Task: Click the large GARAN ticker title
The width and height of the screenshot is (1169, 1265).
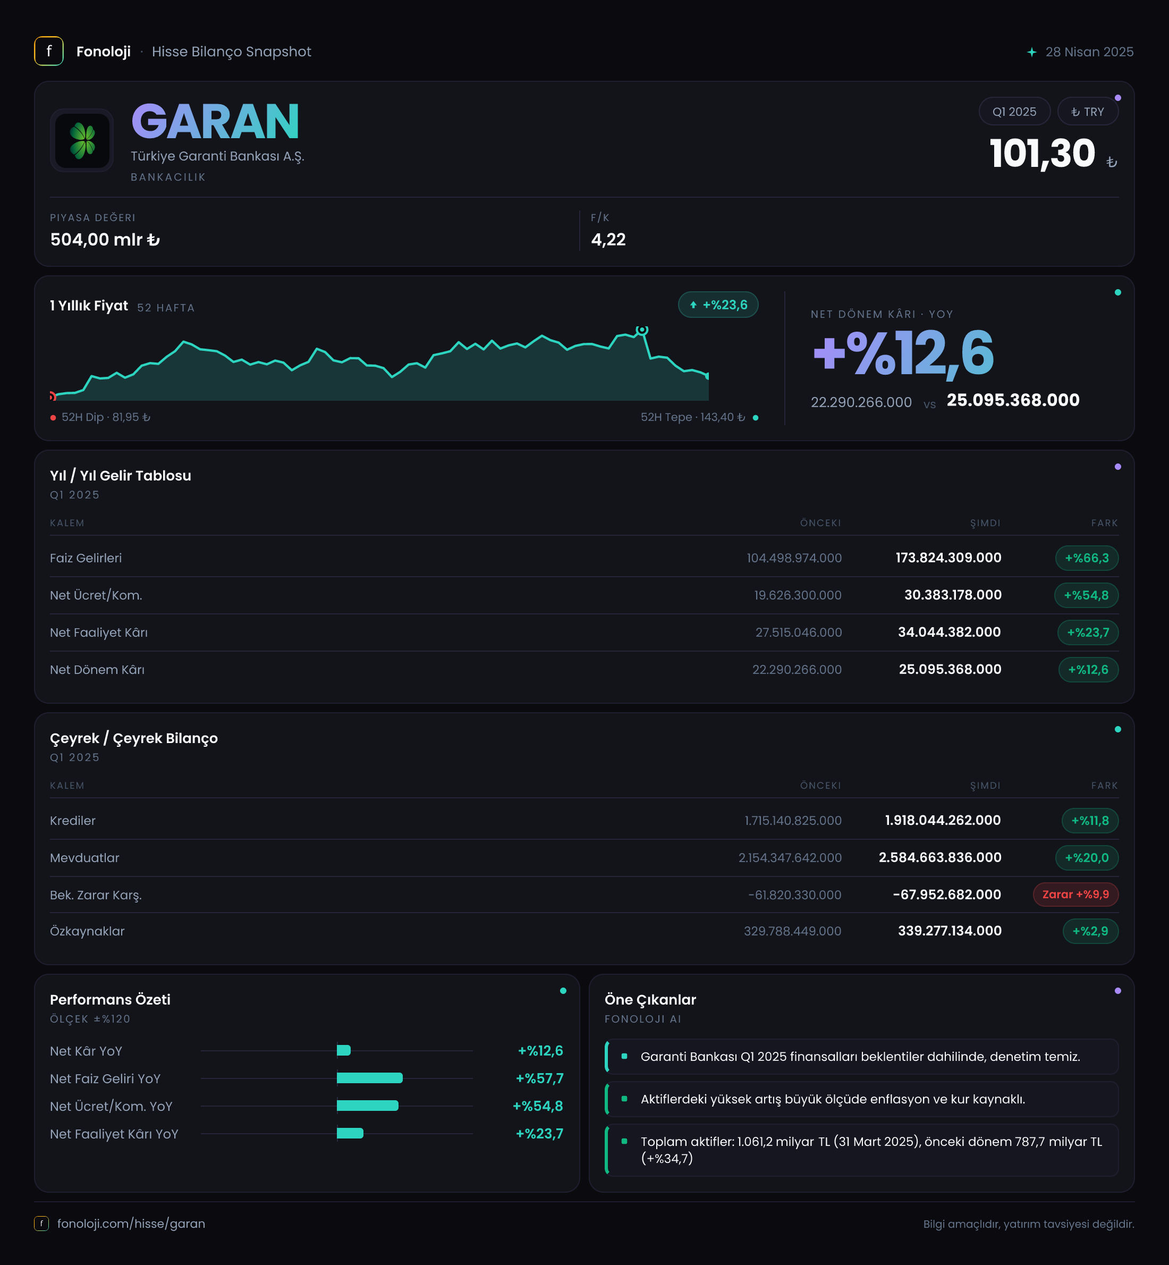Action: (x=215, y=122)
